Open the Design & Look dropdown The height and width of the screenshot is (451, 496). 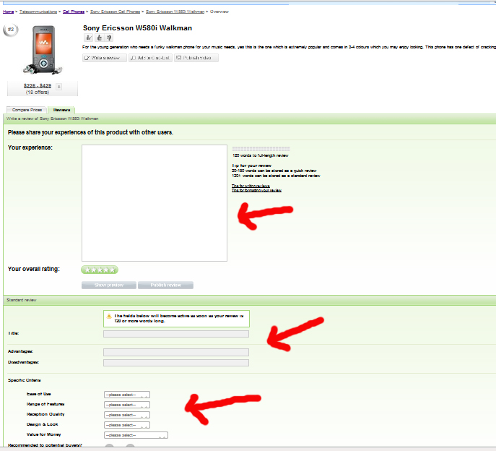click(127, 425)
